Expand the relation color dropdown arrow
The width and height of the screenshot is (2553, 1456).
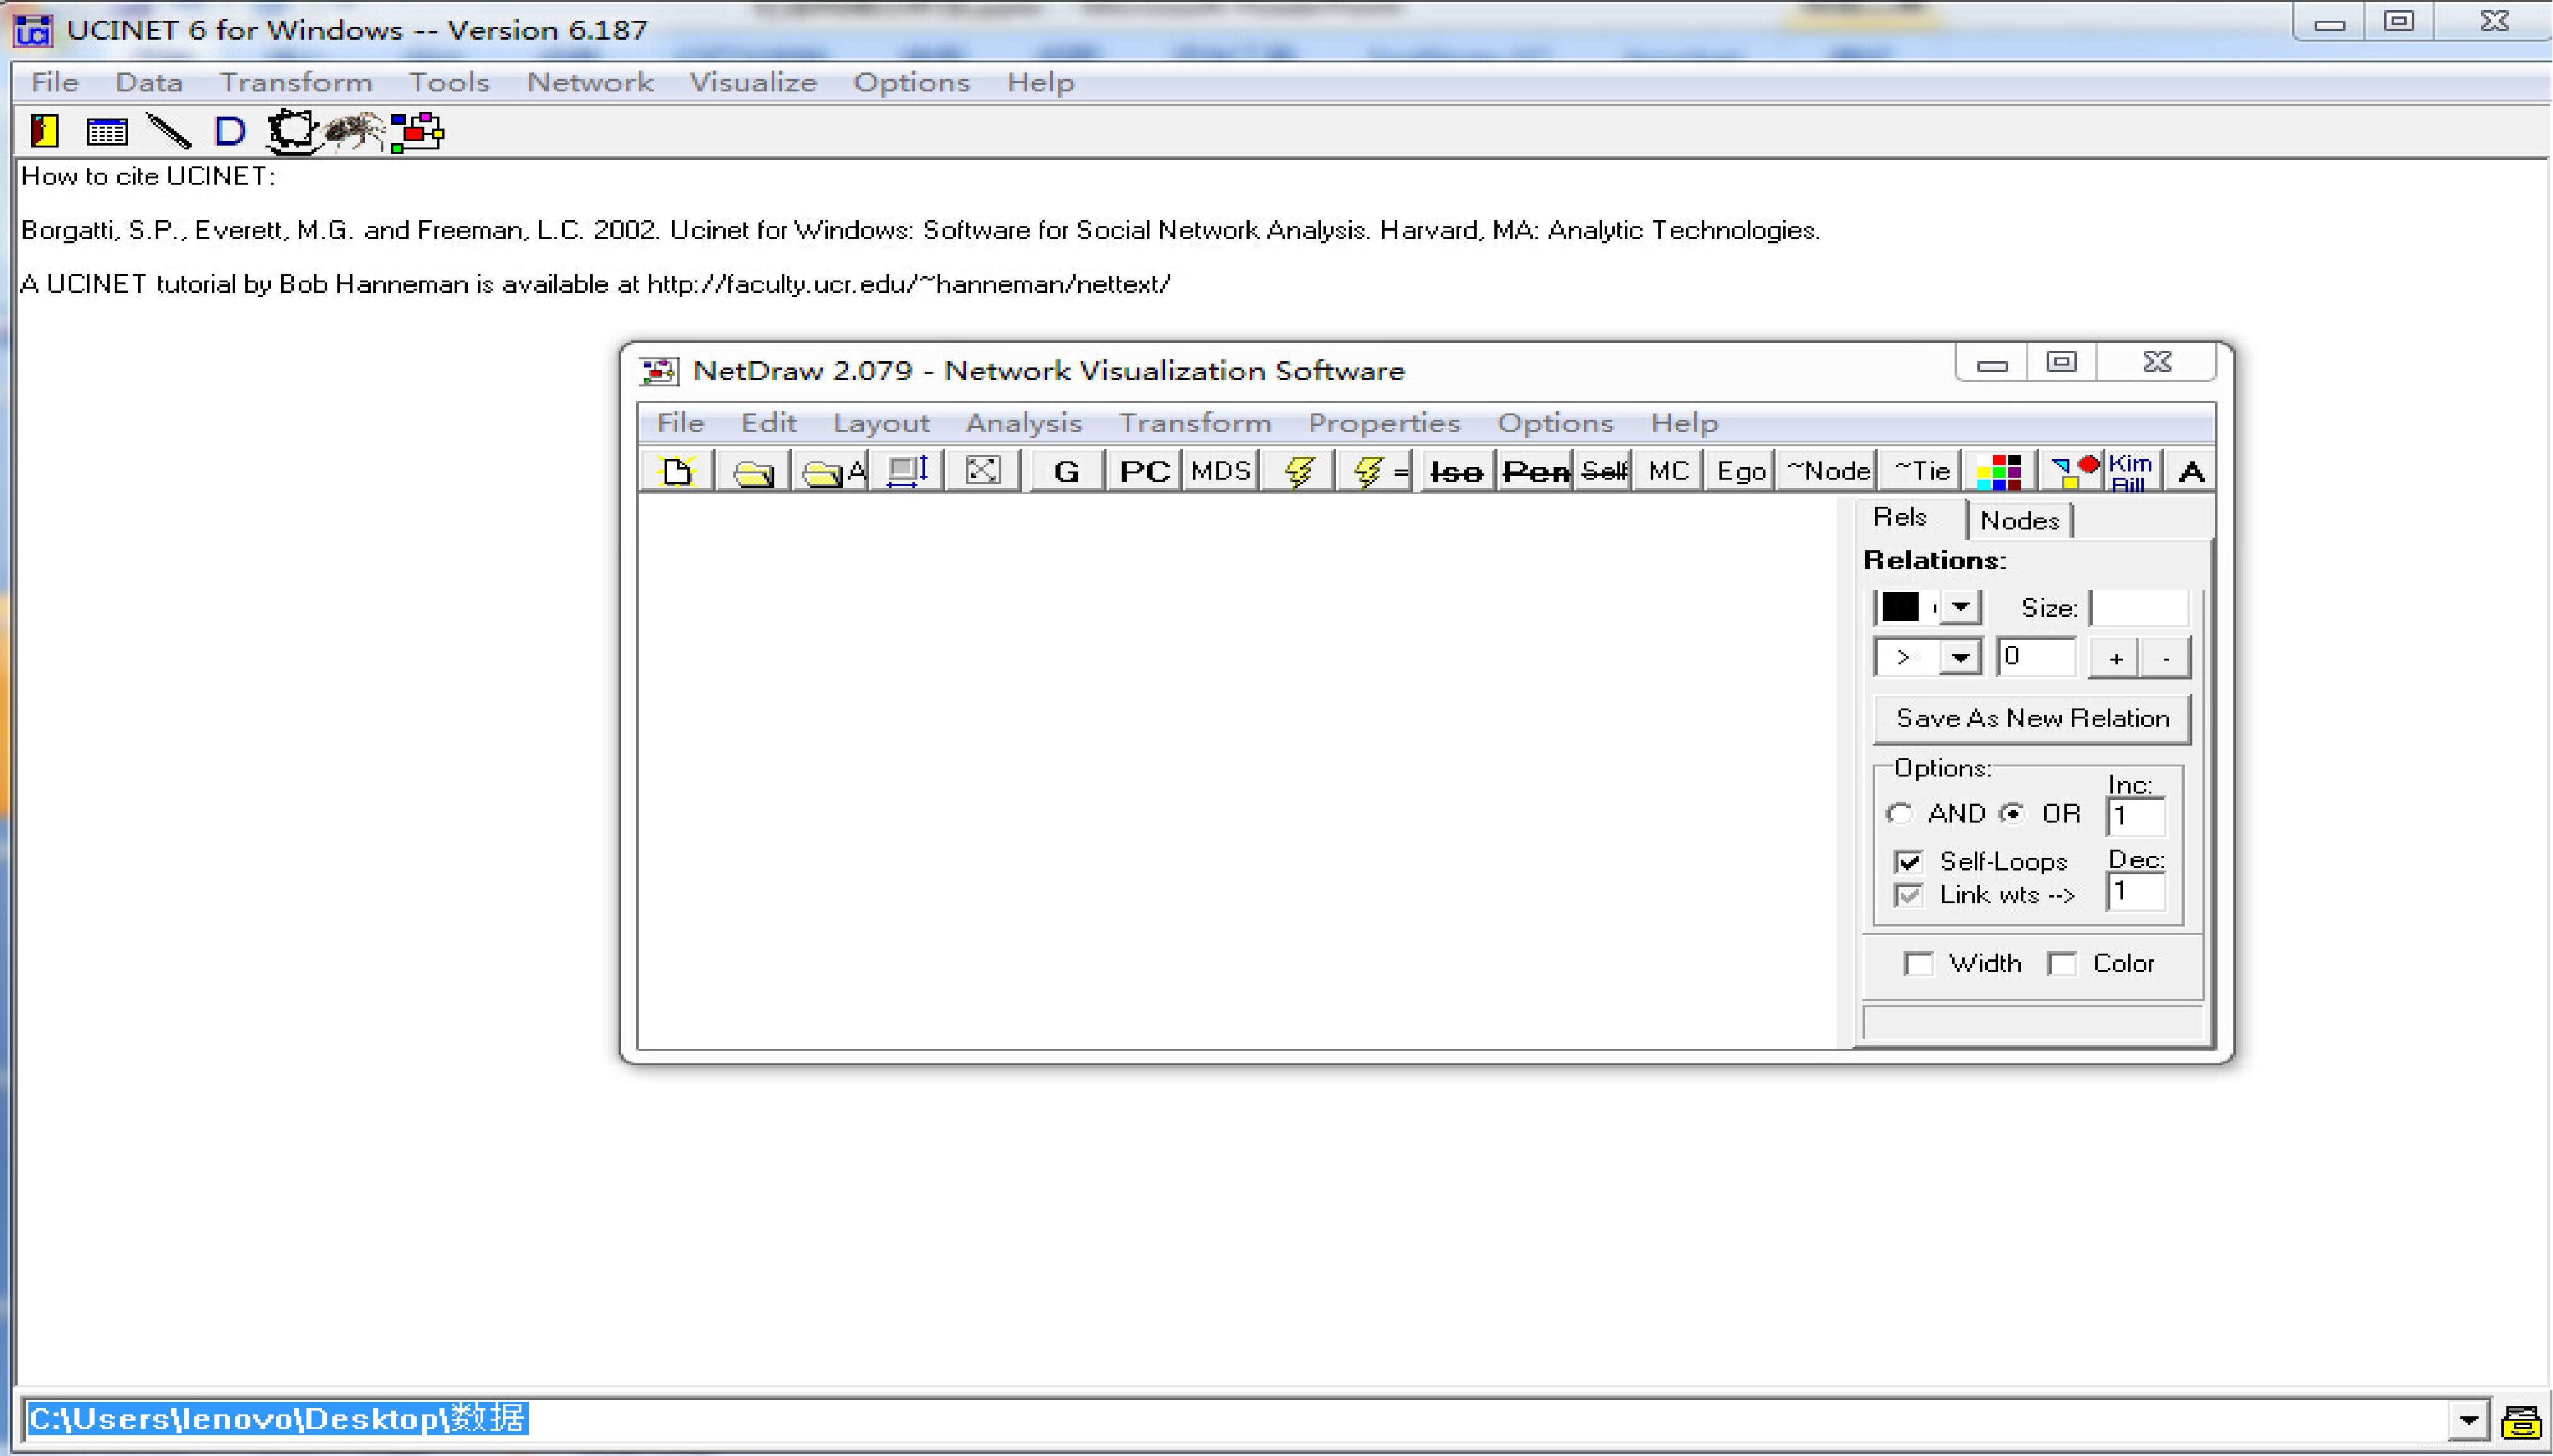[1961, 607]
